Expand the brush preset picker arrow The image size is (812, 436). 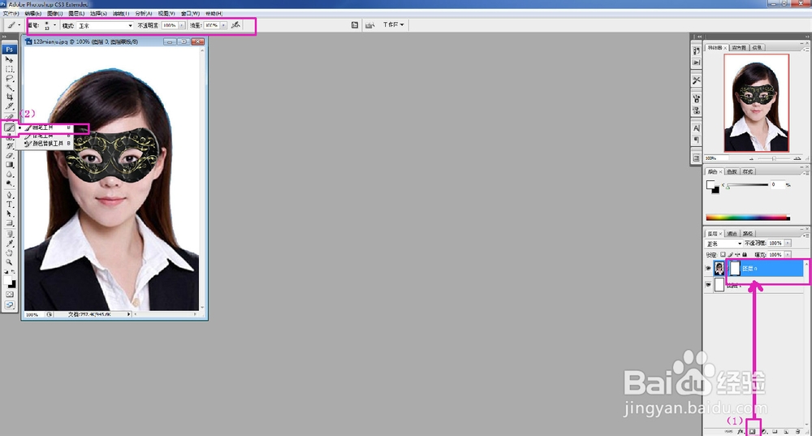[x=54, y=25]
